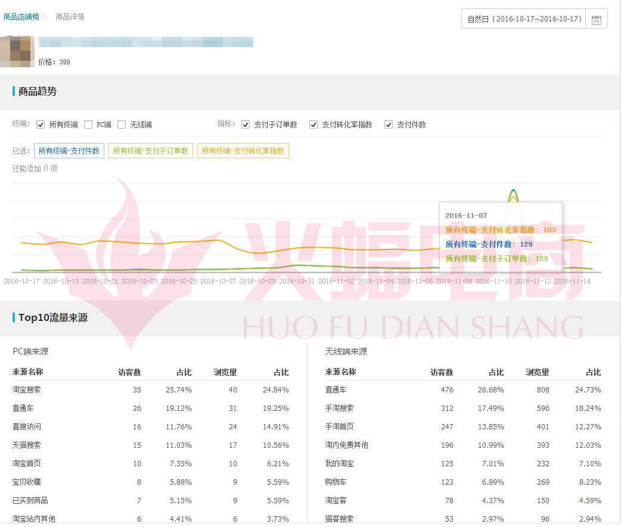Image resolution: width=621 pixels, height=527 pixels.
Task: Select the 淘宝首页 source row
Action: [151, 464]
